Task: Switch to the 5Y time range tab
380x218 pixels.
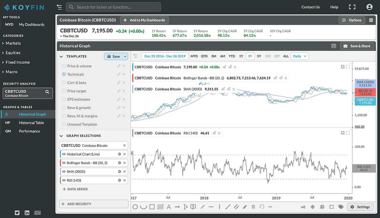Action: click(x=259, y=56)
